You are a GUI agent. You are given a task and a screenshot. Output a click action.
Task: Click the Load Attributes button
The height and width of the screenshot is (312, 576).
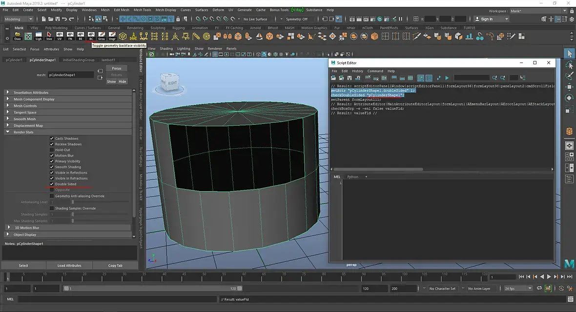[69, 265]
